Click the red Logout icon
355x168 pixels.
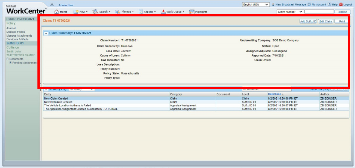pyautogui.click(x=341, y=5)
